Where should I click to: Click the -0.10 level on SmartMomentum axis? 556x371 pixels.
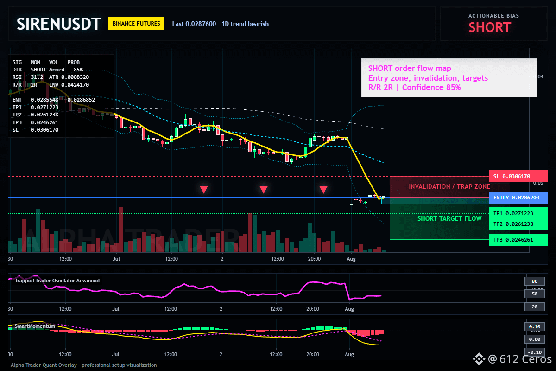tap(534, 352)
